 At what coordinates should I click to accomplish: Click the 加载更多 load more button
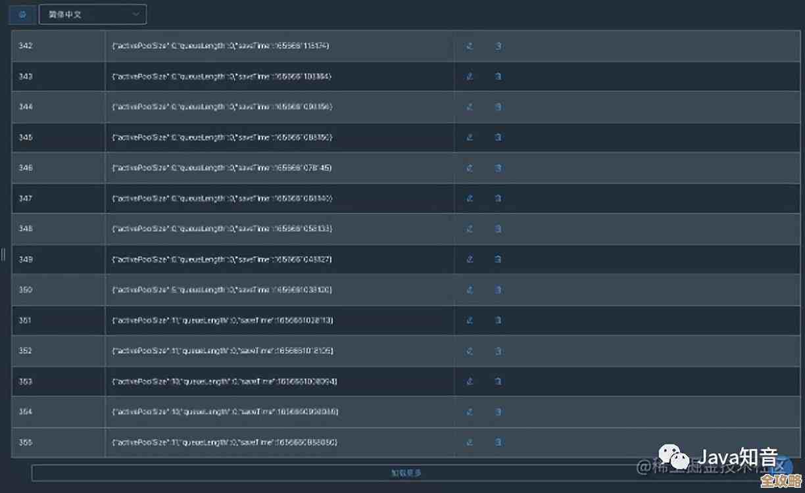(x=406, y=473)
